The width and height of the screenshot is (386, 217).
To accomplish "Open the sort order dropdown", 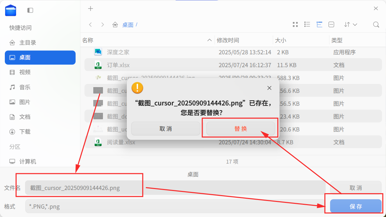I will pos(351,24).
